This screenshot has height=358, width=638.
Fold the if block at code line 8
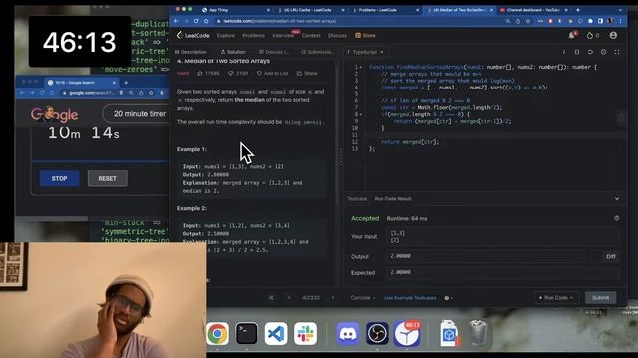[361, 115]
